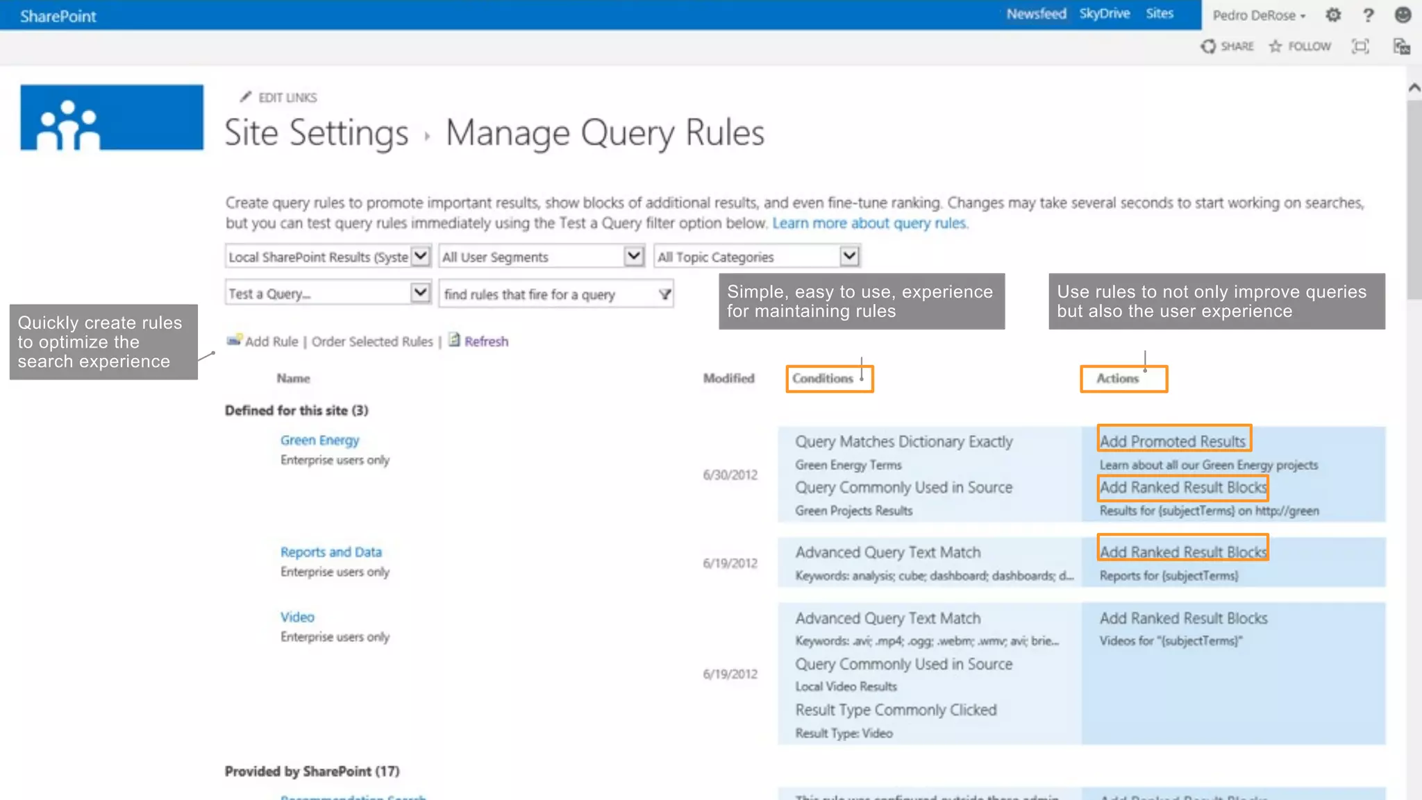This screenshot has width=1422, height=800.
Task: Sort by Modified column header
Action: 728,378
